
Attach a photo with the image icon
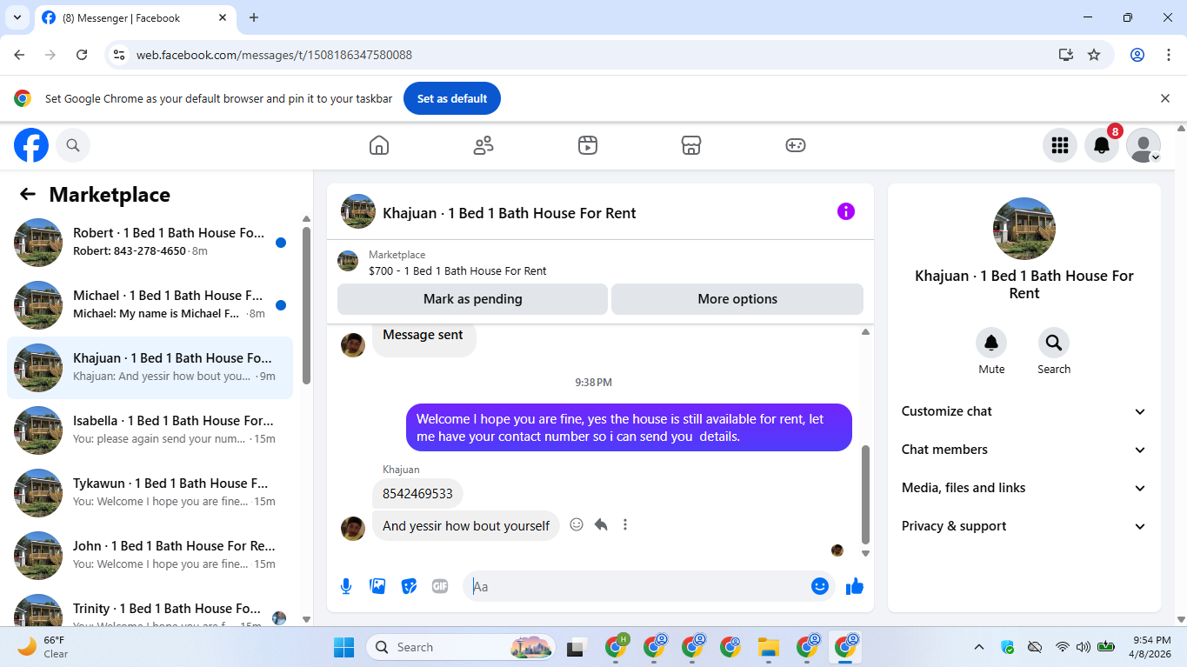[x=377, y=586]
